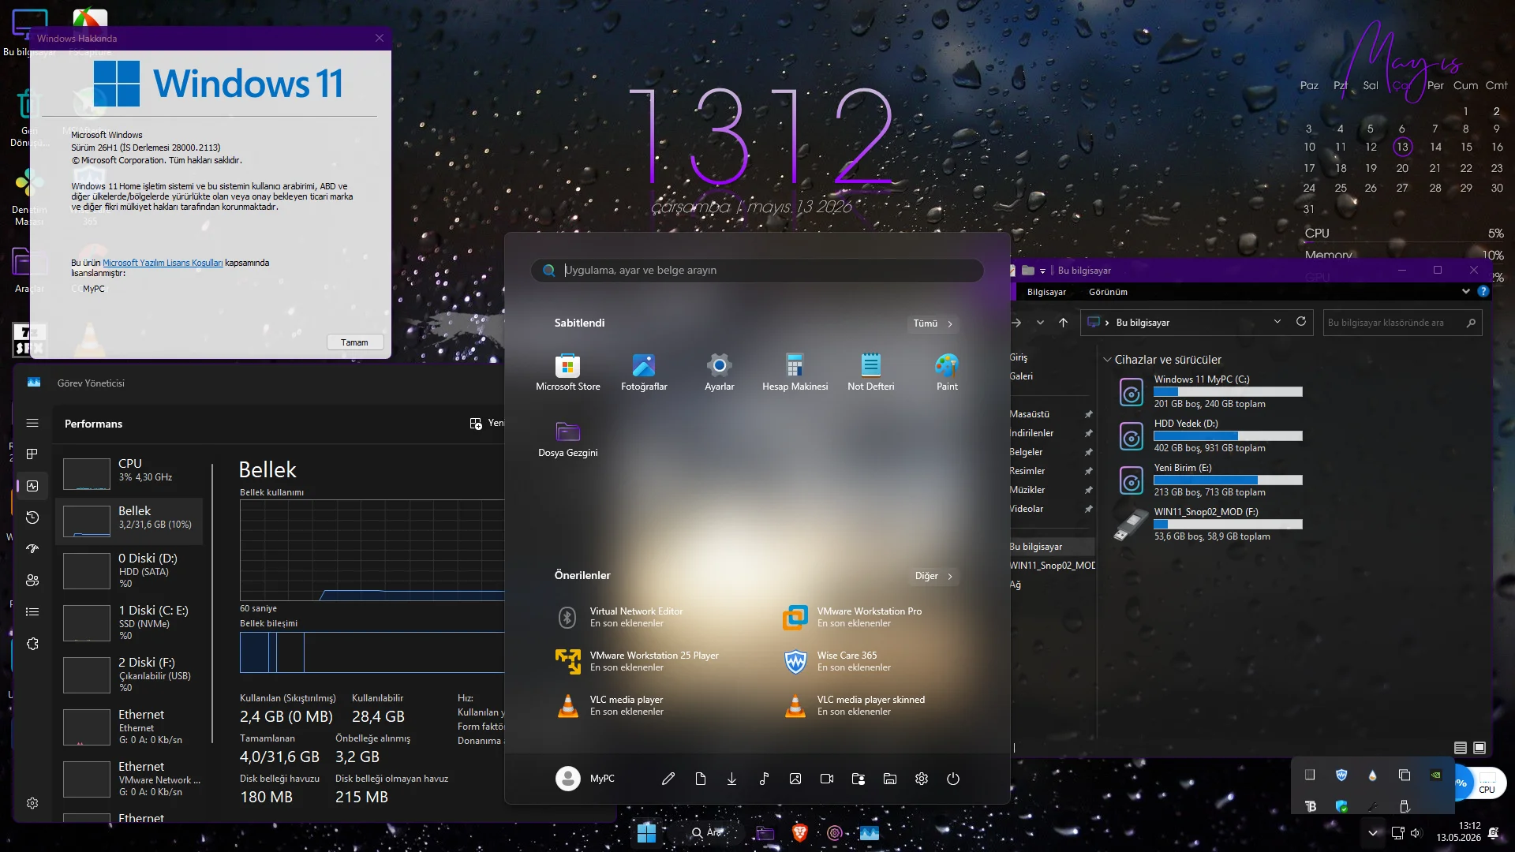Click the power icon in Start menu
Viewport: 1515px width, 852px height.
[x=953, y=779]
